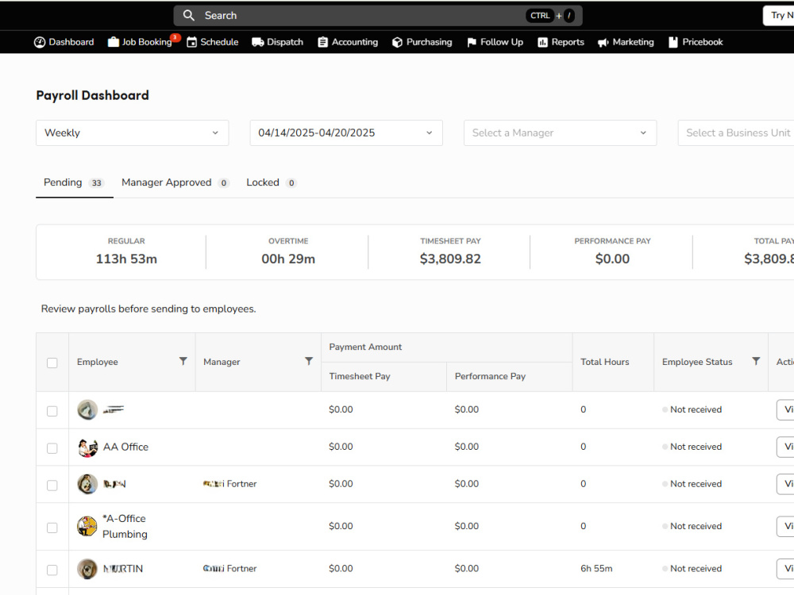The image size is (794, 595).
Task: Open Employee column filter icon
Action: (x=183, y=361)
